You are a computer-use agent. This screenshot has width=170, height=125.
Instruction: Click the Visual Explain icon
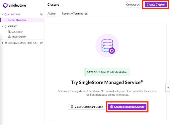(x=9, y=37)
